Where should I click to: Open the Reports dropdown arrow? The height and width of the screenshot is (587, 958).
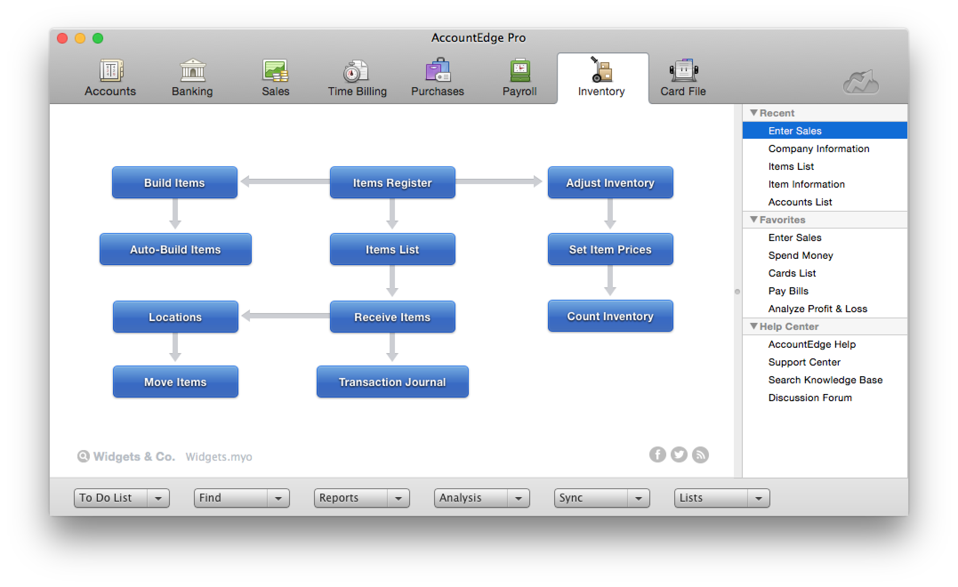(398, 498)
